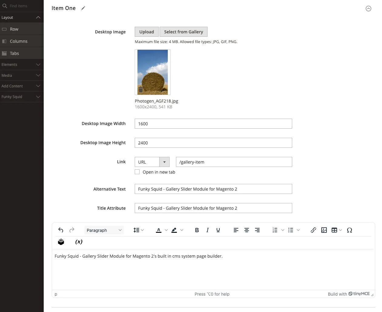This screenshot has height=312, width=382.
Task: Insert a numbered list
Action: [x=275, y=230]
